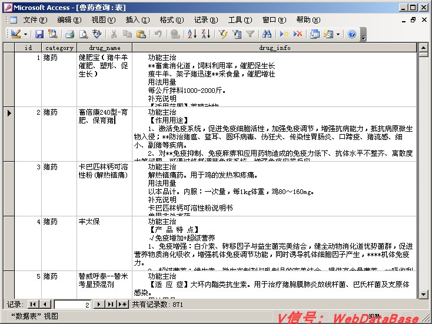432x324 pixels.
Task: Select the category column header
Action: pos(59,48)
